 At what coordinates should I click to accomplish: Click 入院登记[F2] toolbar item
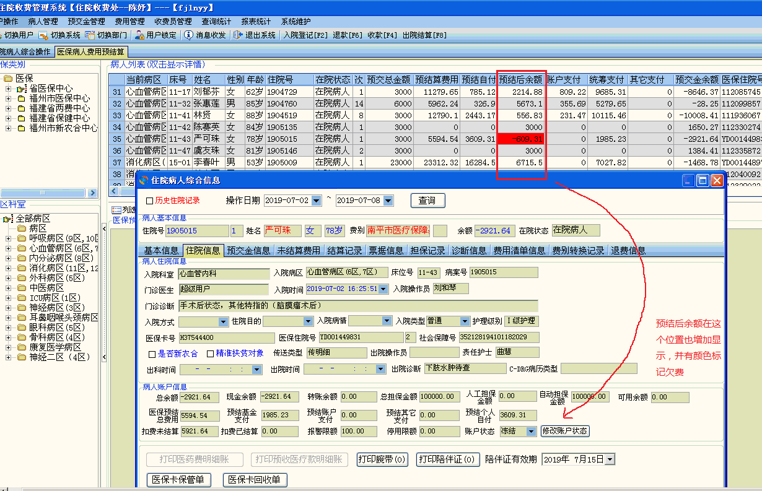coord(305,35)
